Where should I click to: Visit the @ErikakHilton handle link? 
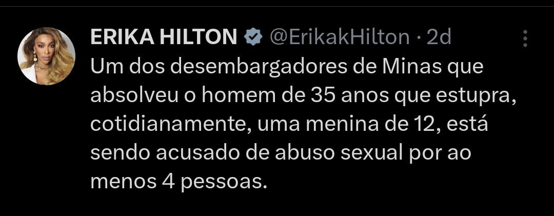click(x=340, y=36)
